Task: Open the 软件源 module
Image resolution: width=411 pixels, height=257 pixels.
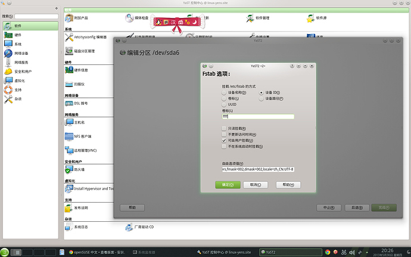Action: point(316,18)
